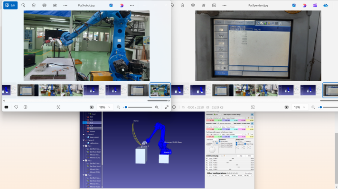Print the PosSrobot.jpg image
Viewport: 338px width, 189px height.
tap(44, 5)
